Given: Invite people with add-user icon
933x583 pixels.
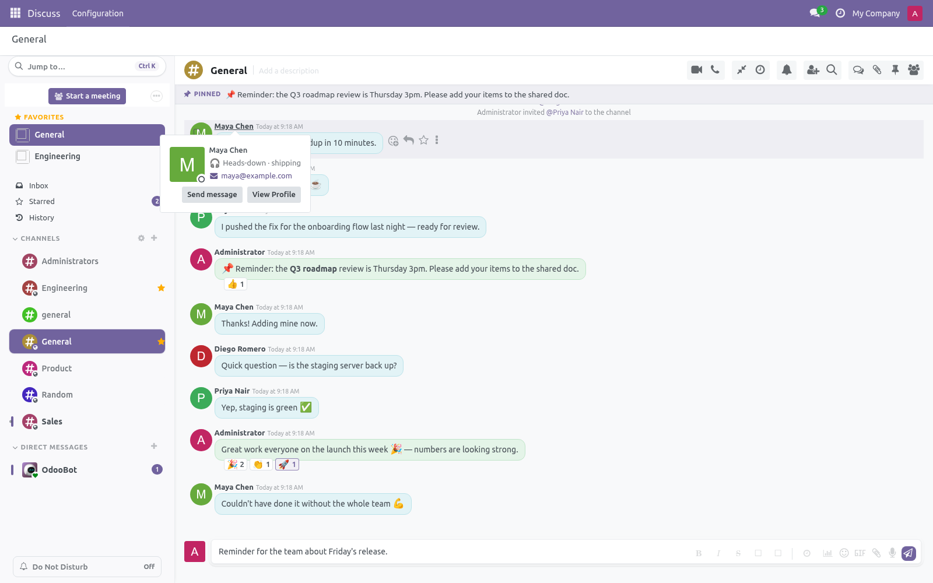Looking at the screenshot, I should pos(813,70).
